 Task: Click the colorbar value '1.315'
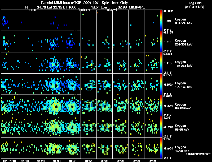pyautogui.click(x=168, y=42)
